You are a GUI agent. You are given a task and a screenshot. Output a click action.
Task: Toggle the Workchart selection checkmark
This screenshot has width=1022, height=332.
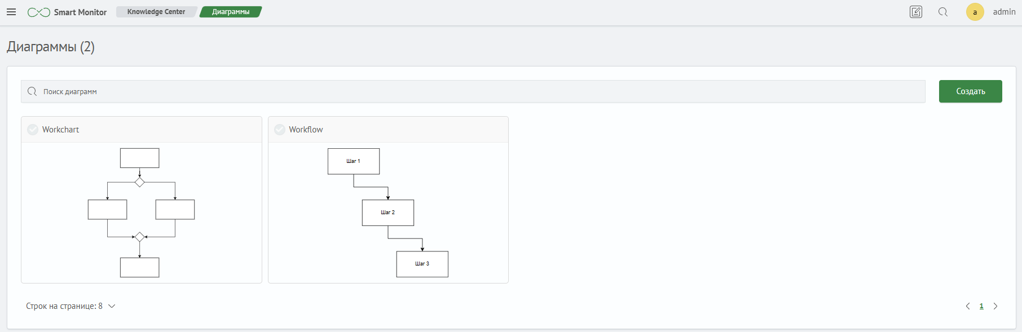tap(33, 130)
